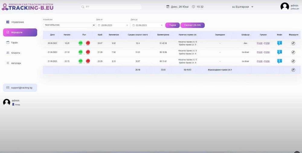Click the end date field 22.06.2023
302x153 pixels.
pos(148,25)
